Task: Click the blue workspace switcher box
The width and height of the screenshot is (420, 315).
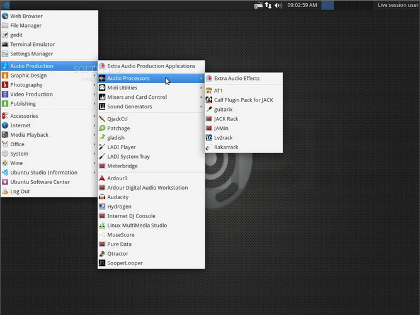Action: [x=327, y=5]
